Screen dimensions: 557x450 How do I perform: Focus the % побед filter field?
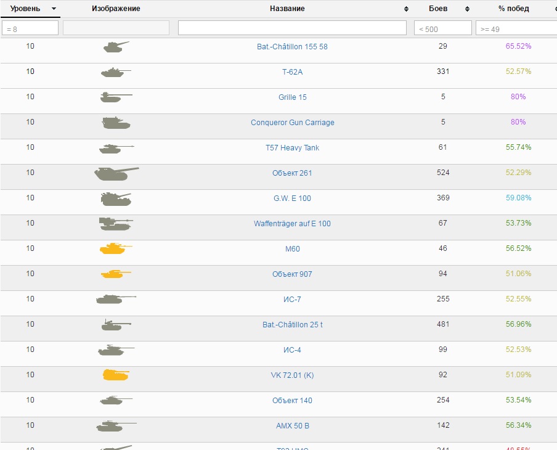pyautogui.click(x=516, y=28)
